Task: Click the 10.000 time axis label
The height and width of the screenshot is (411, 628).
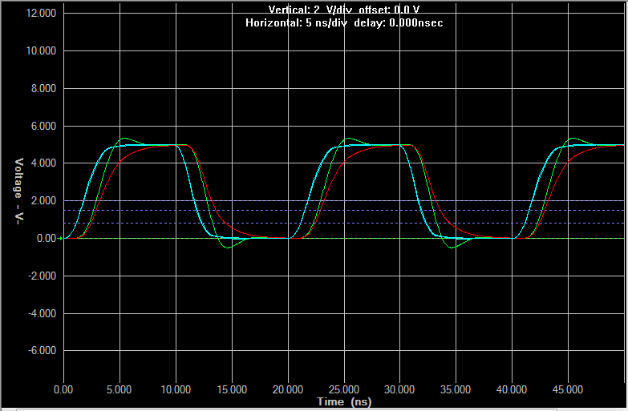Action: [x=176, y=389]
